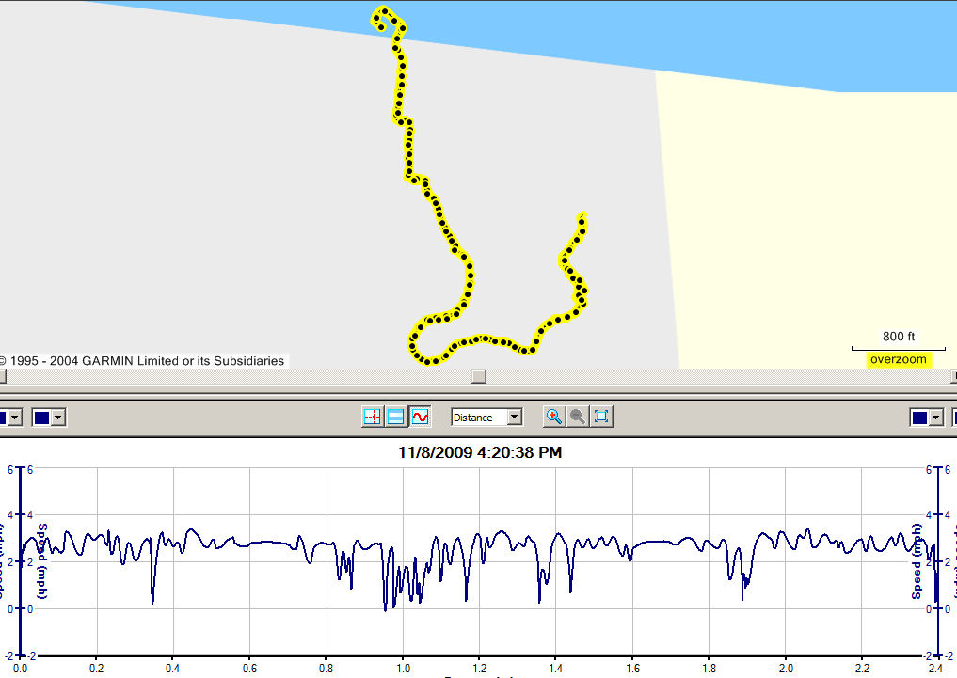Screen dimensions: 957x678
Task: Click the grayed zoom out magnifier icon
Action: point(578,417)
